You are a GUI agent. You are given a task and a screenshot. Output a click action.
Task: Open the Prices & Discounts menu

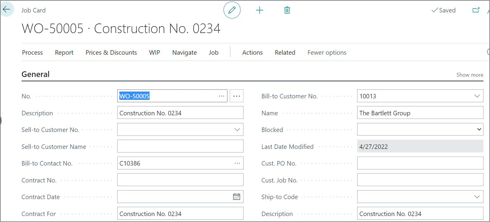pos(111,53)
